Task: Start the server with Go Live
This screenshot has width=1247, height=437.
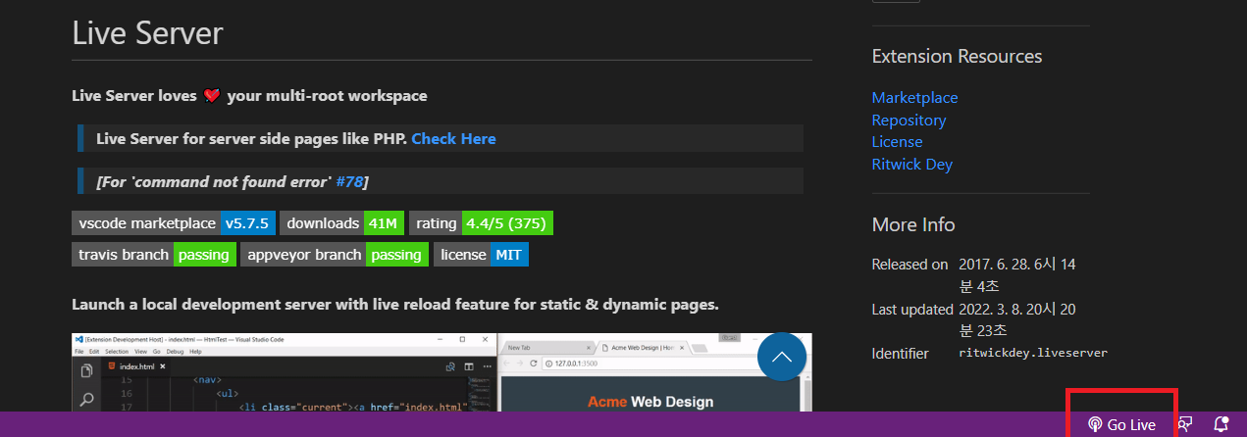Action: click(x=1120, y=424)
